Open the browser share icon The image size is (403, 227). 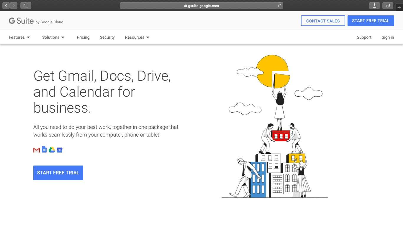(374, 5)
